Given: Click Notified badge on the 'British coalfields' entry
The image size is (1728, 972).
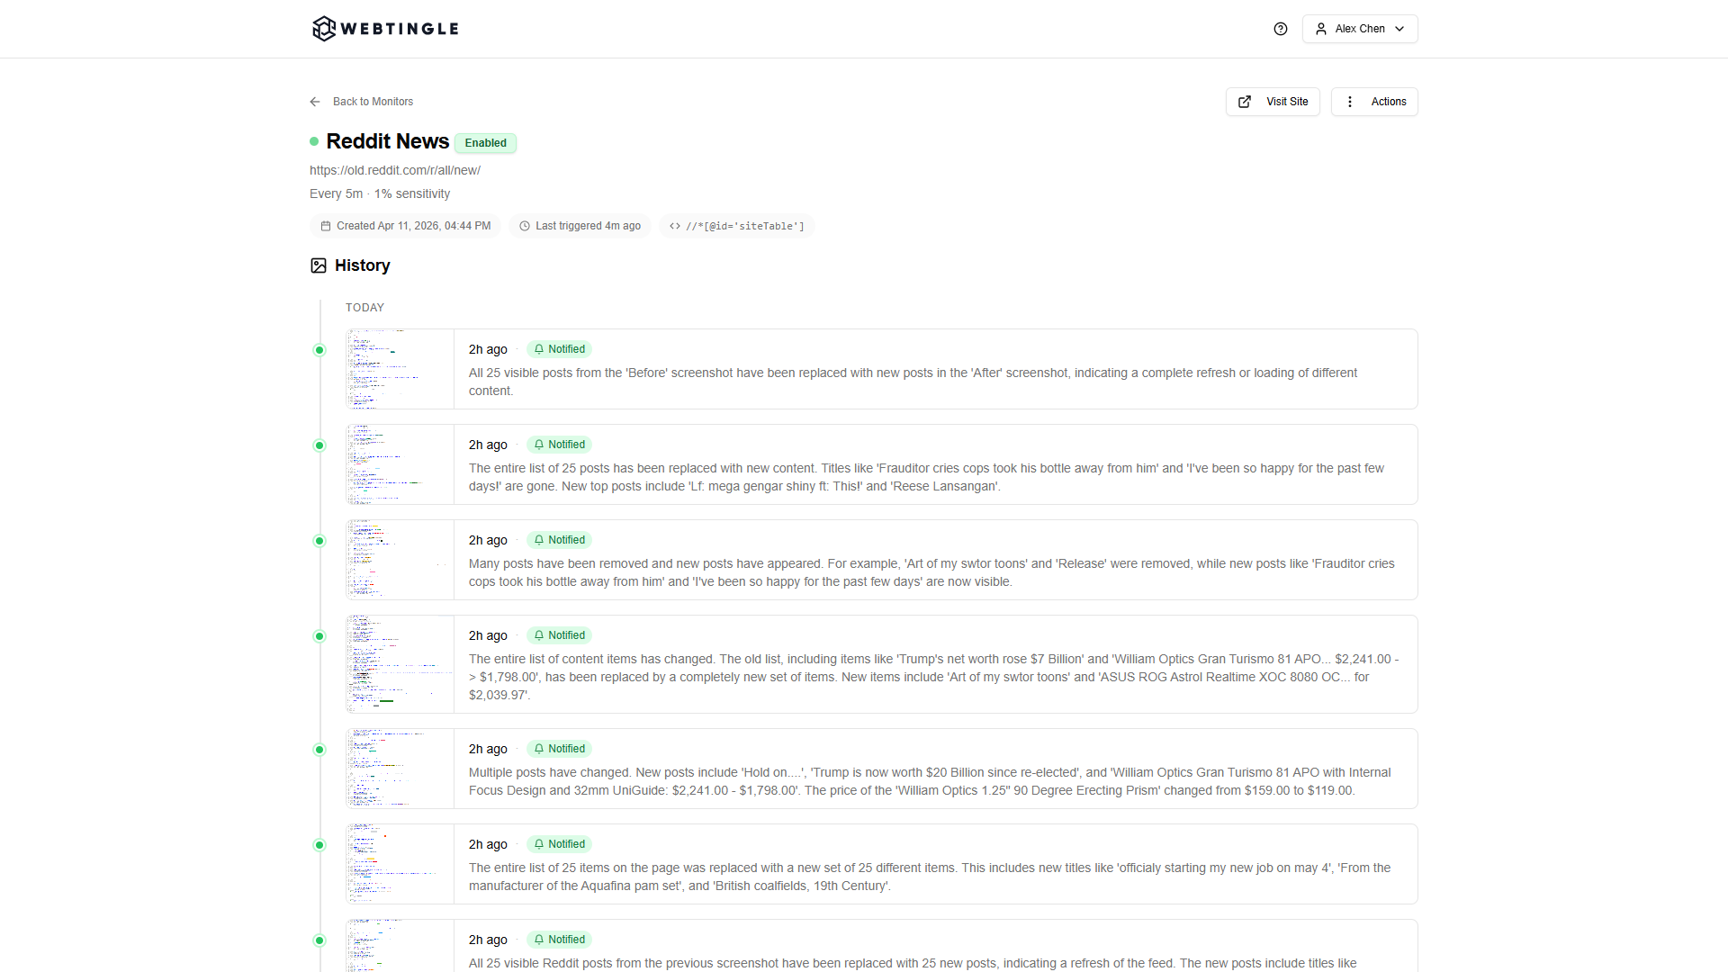Looking at the screenshot, I should 559,844.
